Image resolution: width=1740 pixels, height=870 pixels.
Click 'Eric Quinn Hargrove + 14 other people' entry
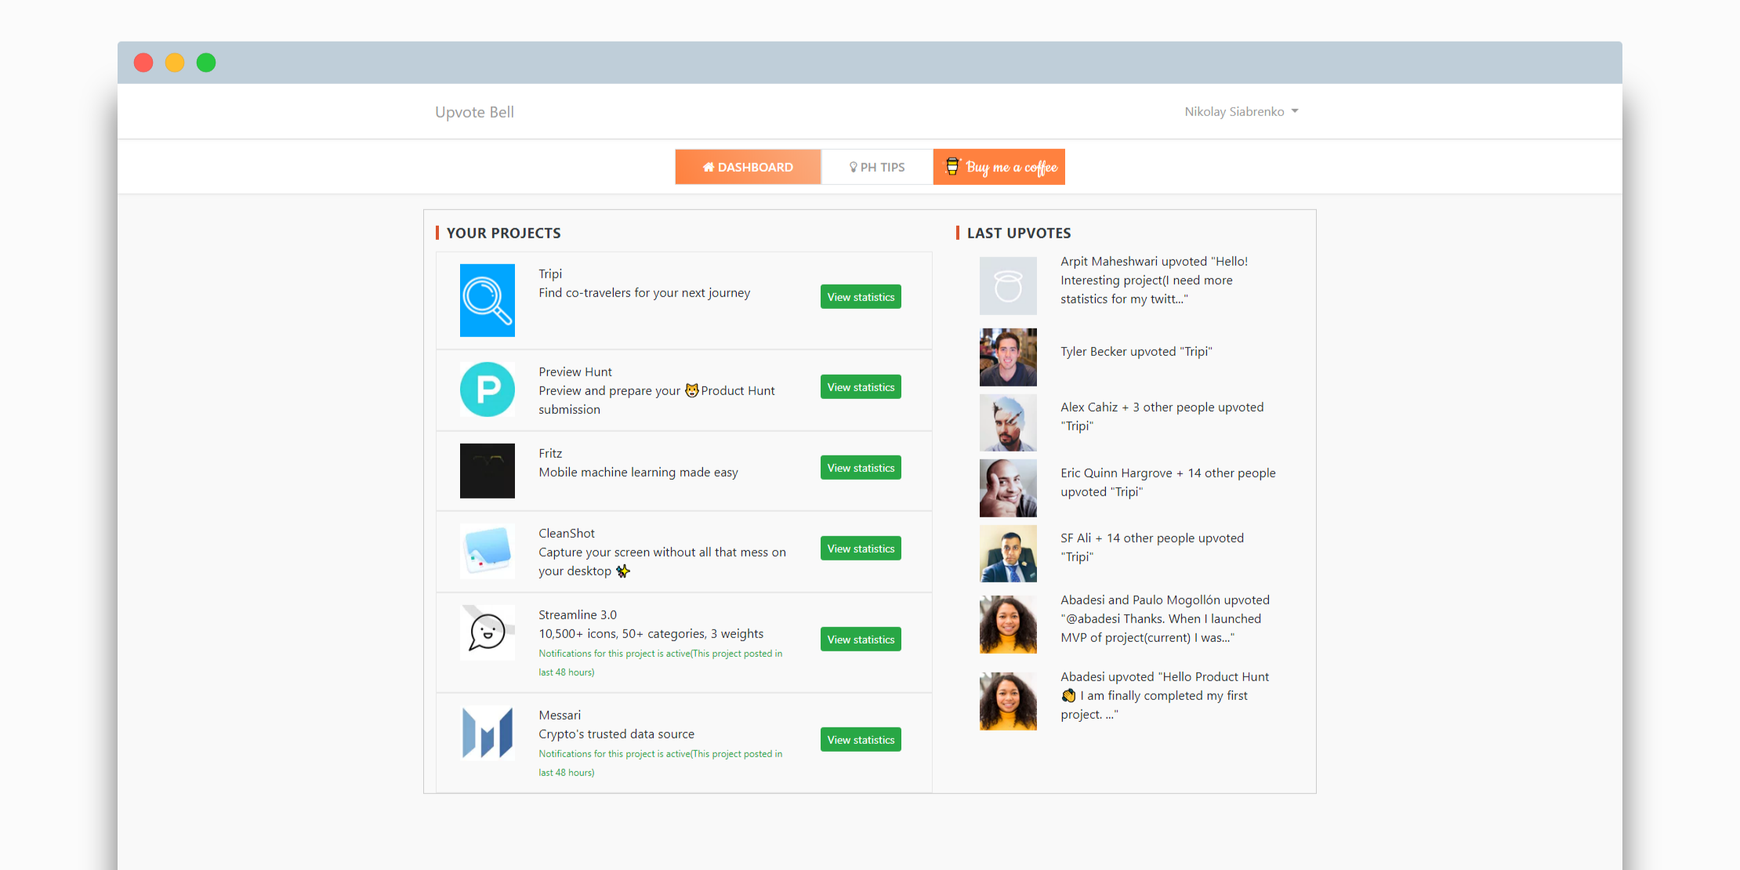tap(1168, 482)
